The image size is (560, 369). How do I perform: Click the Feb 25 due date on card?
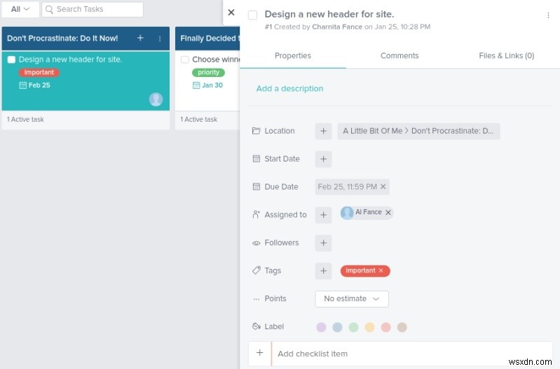pos(39,85)
